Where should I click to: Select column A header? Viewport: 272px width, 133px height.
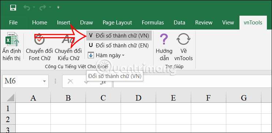coord(33,98)
